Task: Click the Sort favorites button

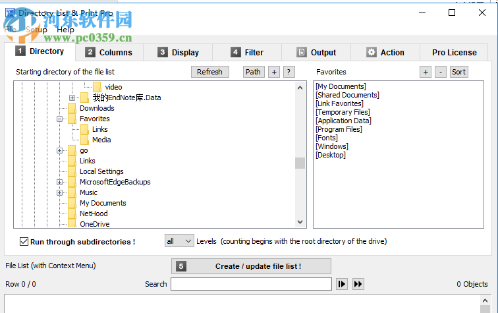Action: [x=458, y=72]
